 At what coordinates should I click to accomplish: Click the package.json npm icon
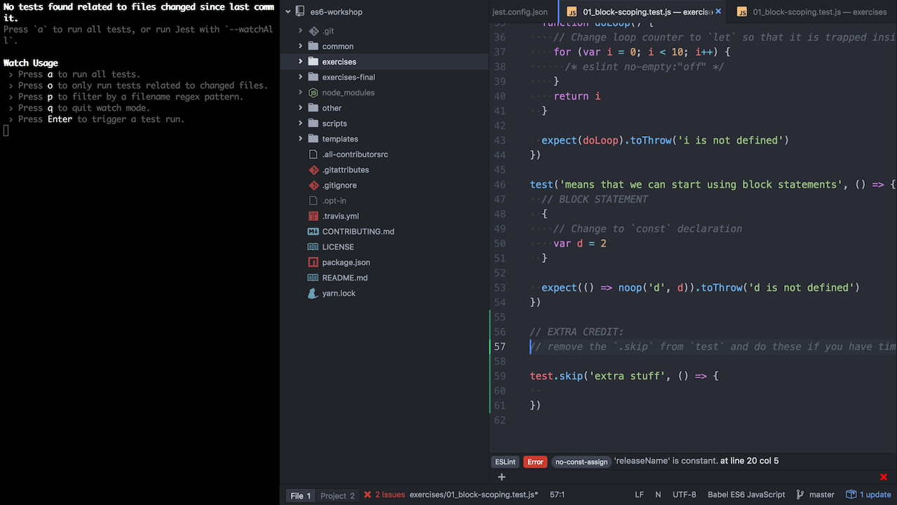pyautogui.click(x=313, y=262)
